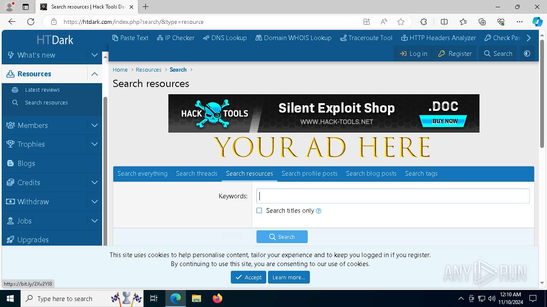The width and height of the screenshot is (547, 307).
Task: Click the YOUR AD HERE banner
Action: coord(322,148)
